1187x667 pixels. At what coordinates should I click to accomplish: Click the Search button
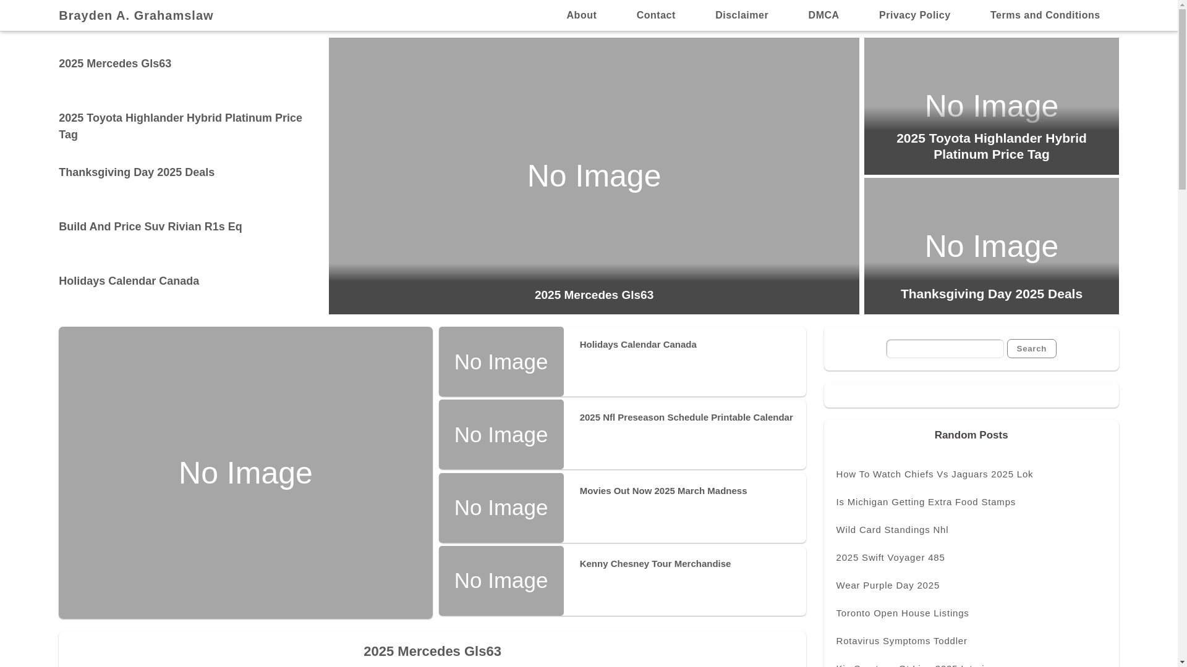coord(1031,349)
